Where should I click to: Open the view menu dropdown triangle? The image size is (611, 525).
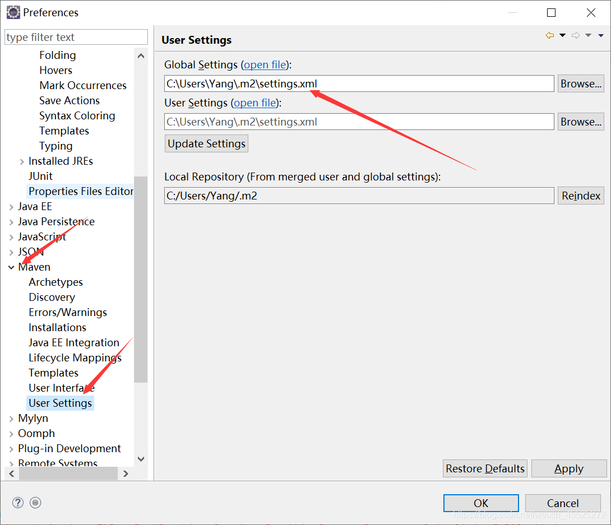(600, 36)
